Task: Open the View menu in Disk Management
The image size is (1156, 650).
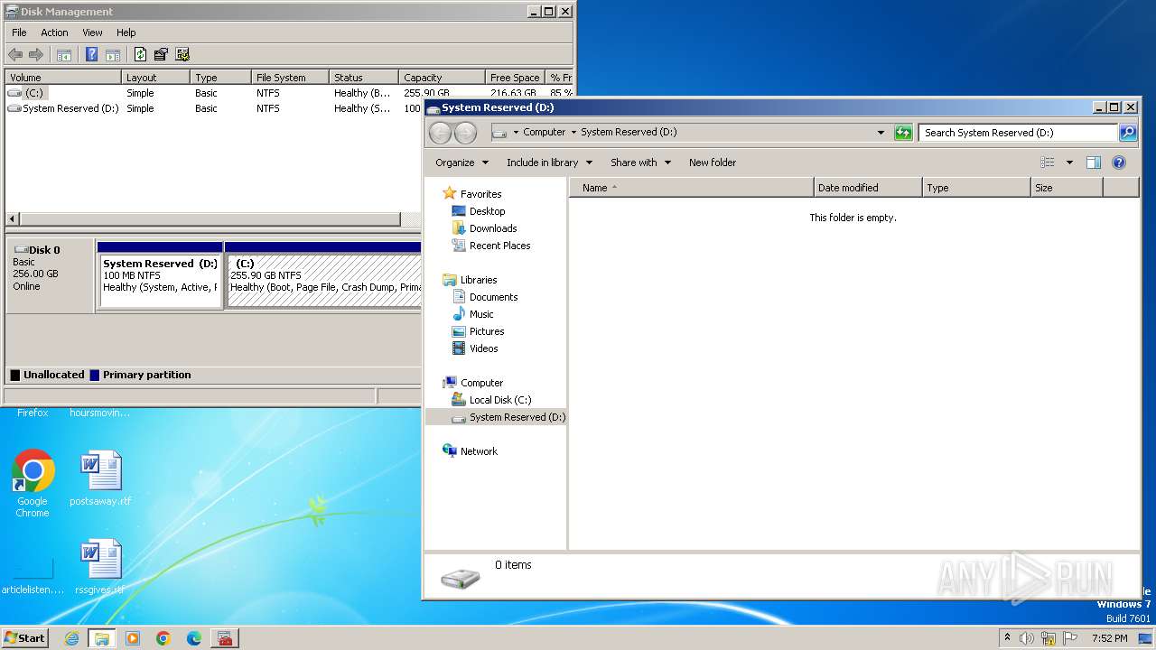Action: point(92,32)
